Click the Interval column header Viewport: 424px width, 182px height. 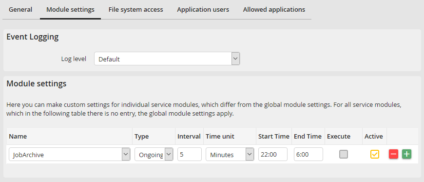click(189, 136)
